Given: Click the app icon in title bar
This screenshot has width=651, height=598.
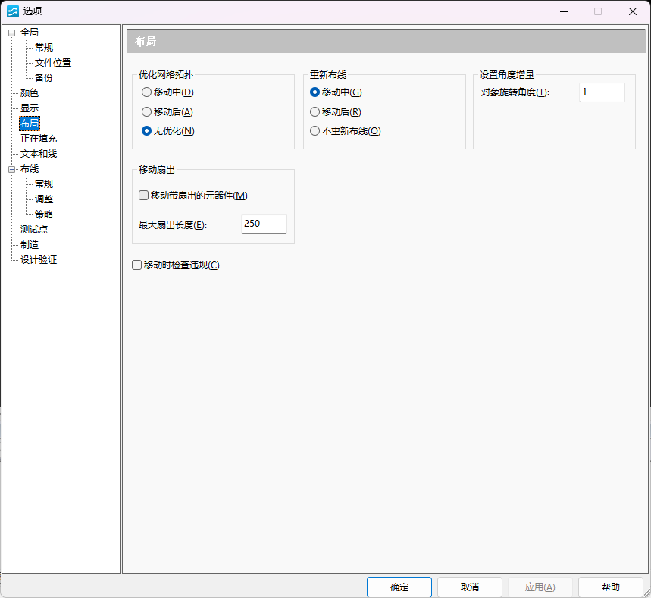Looking at the screenshot, I should (12, 11).
